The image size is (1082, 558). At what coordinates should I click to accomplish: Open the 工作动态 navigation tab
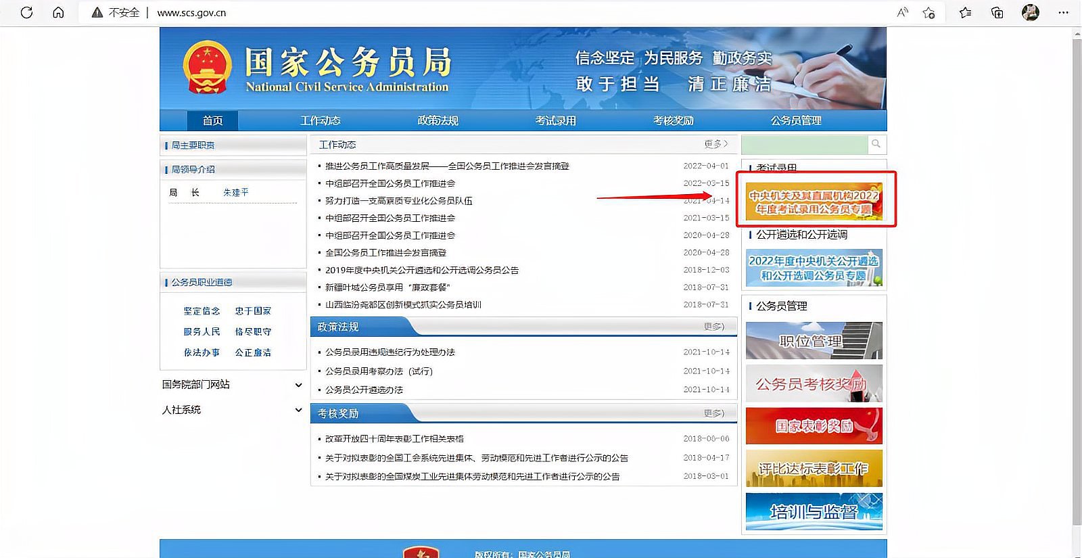[x=321, y=120]
